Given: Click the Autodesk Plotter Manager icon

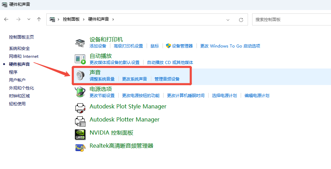Looking at the screenshot, I should click(x=80, y=121).
